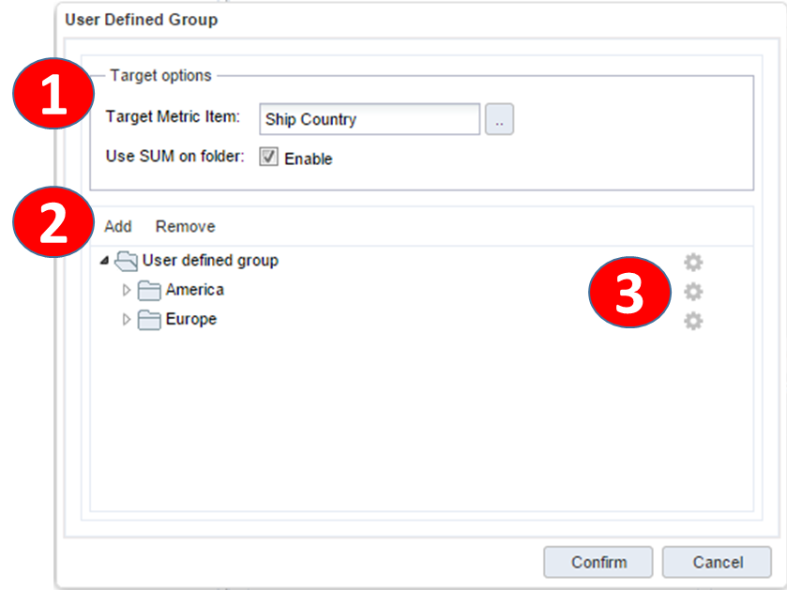Click the User defined group root folder icon

[x=127, y=261]
